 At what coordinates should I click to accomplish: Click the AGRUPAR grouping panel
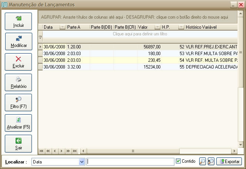pyautogui.click(x=138, y=17)
